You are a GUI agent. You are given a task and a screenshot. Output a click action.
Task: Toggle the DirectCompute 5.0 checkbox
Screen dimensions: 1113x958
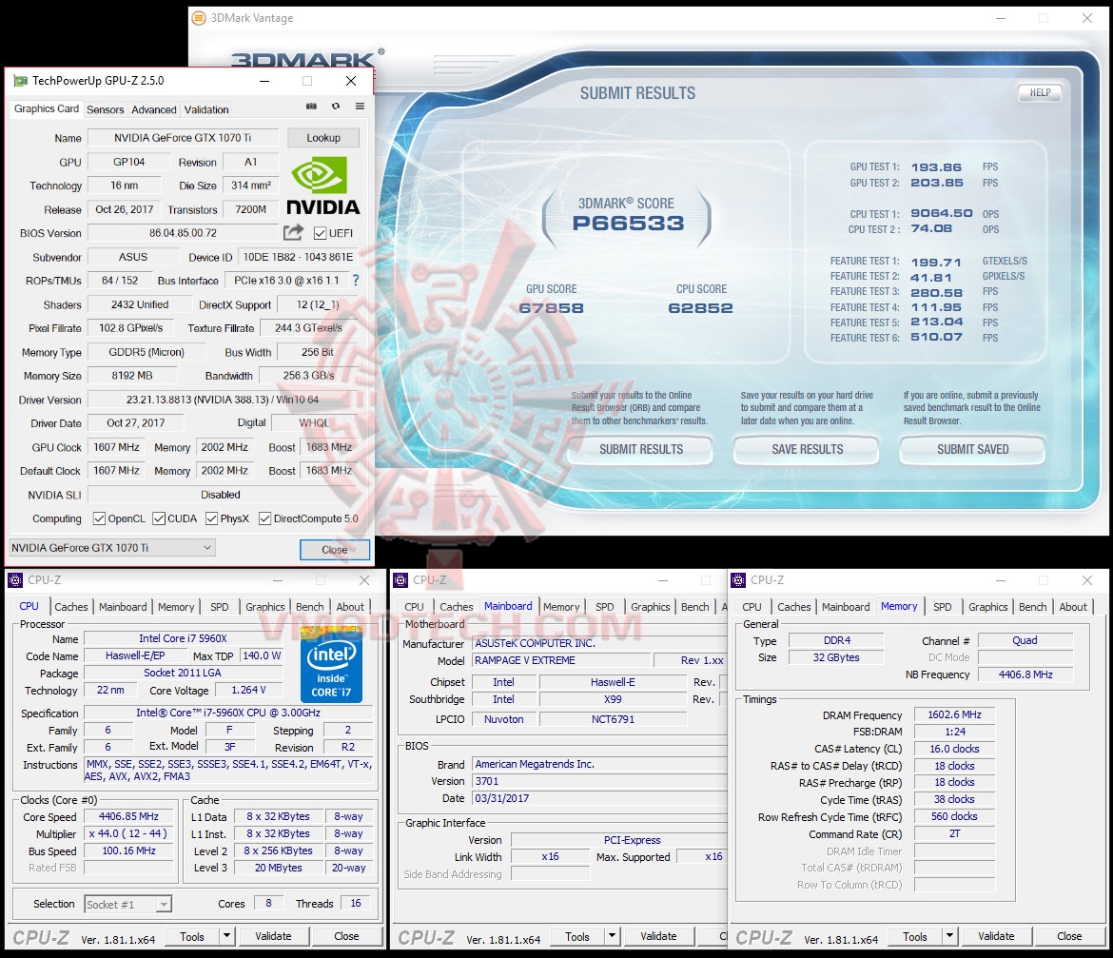pyautogui.click(x=264, y=518)
